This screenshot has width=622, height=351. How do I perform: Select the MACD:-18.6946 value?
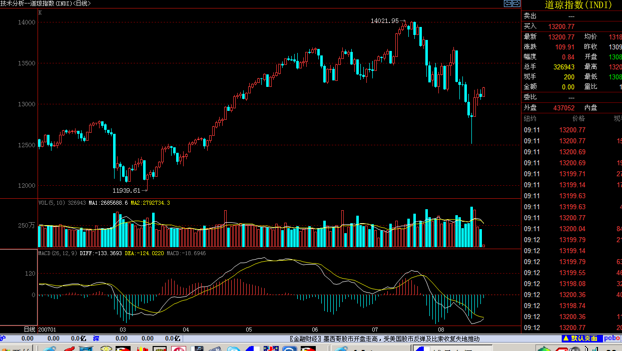pyautogui.click(x=186, y=254)
